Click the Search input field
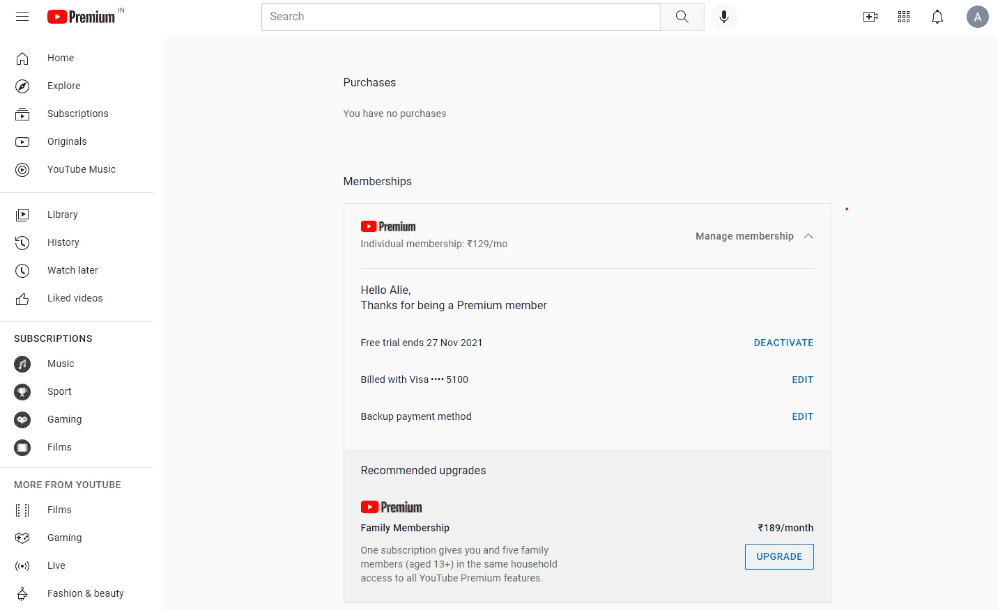This screenshot has height=610, width=998. 461,17
